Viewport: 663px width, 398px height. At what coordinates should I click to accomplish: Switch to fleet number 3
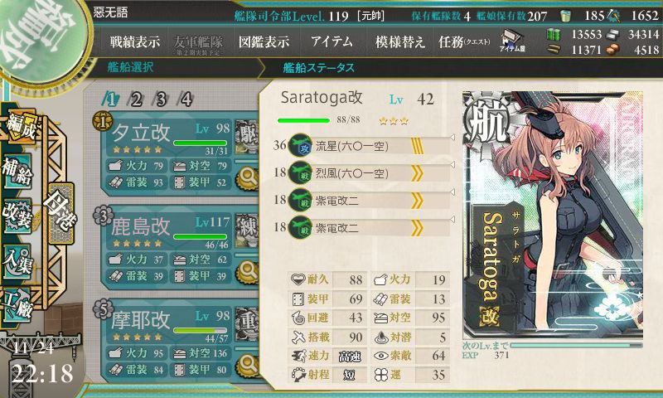pos(162,99)
